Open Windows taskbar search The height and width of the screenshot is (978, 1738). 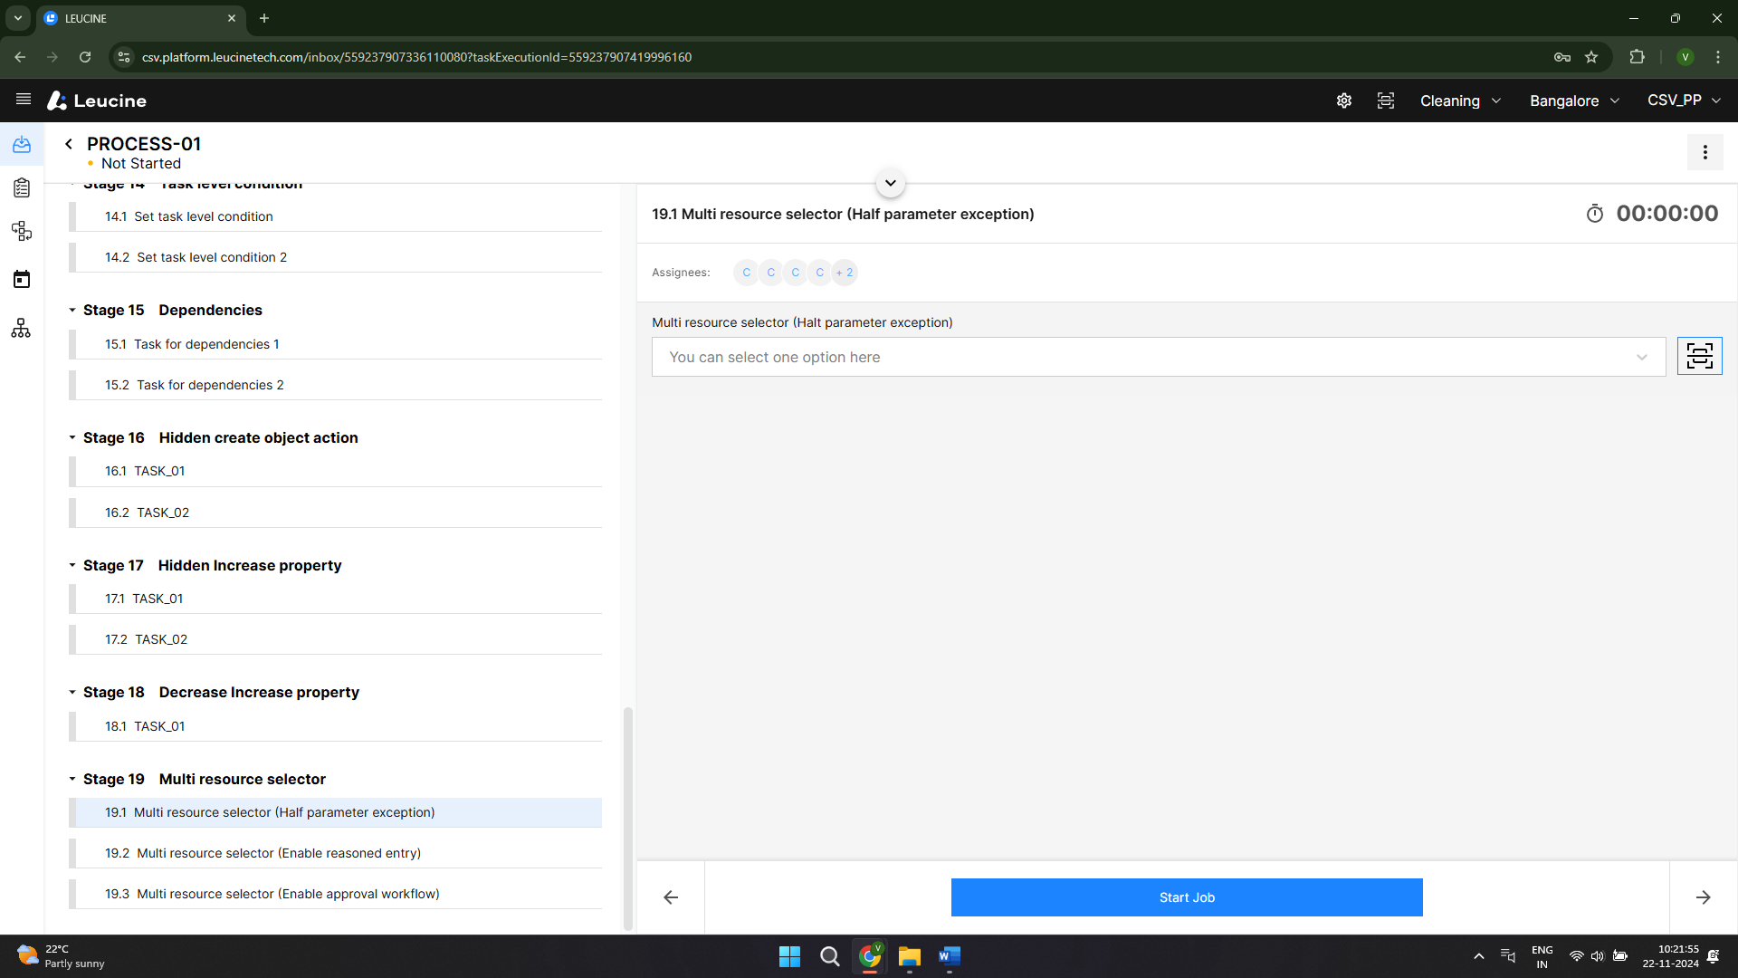(x=829, y=956)
